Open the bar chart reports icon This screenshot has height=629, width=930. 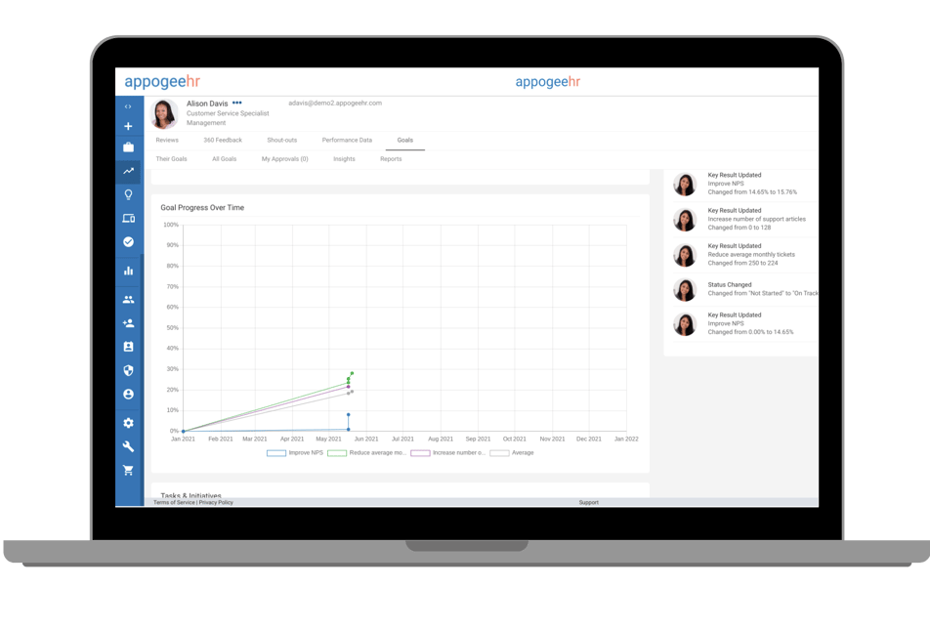128,271
